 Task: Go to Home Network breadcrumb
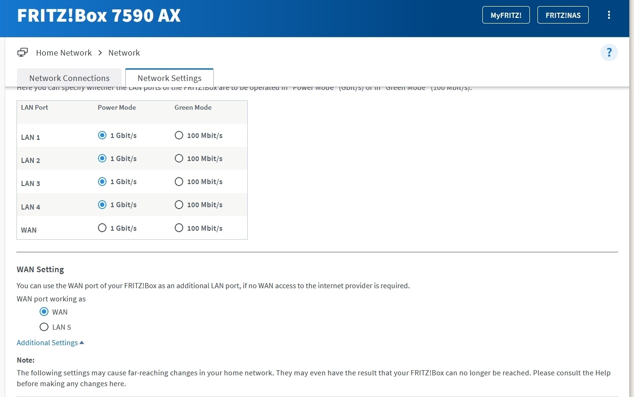click(x=64, y=53)
